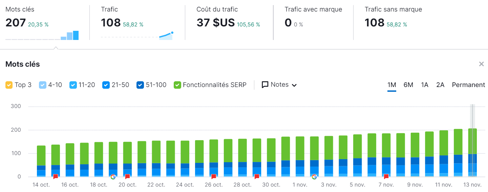Screen dimensions: 488x192
Task: Click the red note flag near 7 nov.
Action: (x=386, y=177)
